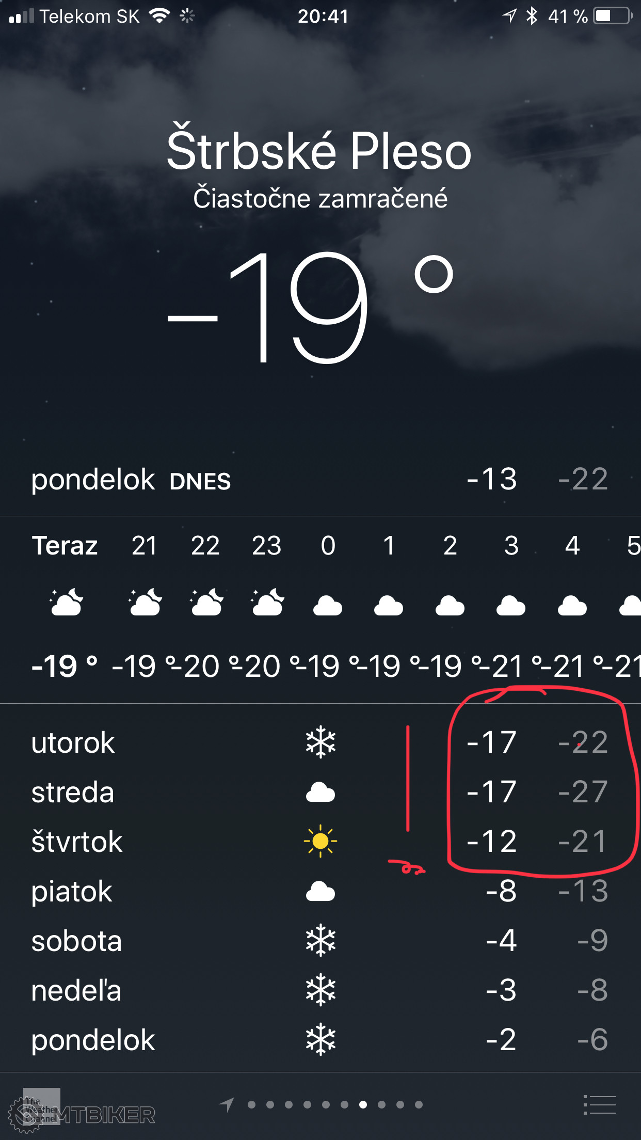The height and width of the screenshot is (1140, 641).
Task: Tap the Weather Channel logo
Action: 41,1106
